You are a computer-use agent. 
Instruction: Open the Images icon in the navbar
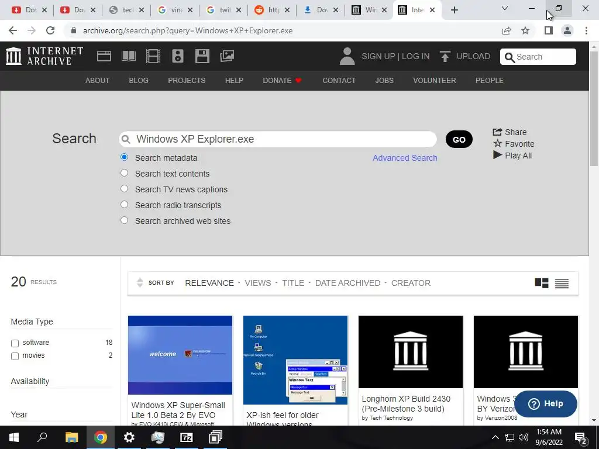(227, 56)
